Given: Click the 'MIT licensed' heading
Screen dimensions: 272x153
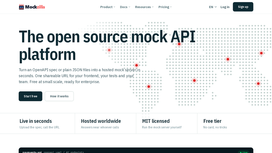Looking at the screenshot, I should pos(156,121).
